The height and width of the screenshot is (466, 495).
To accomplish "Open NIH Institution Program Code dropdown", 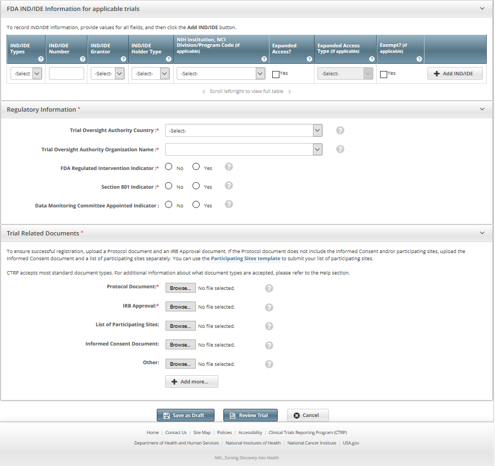I will pos(221,74).
